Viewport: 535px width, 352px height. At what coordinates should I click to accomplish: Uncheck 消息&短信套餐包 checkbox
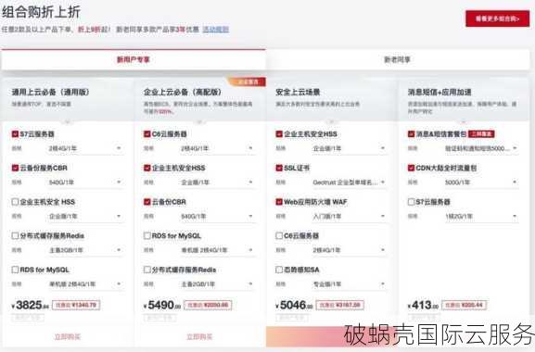coord(411,134)
